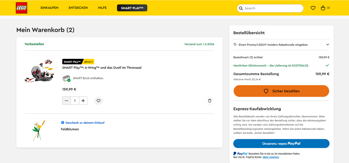Click the LEGO logo
Screen dimensions: 349x163
[x=21, y=8]
